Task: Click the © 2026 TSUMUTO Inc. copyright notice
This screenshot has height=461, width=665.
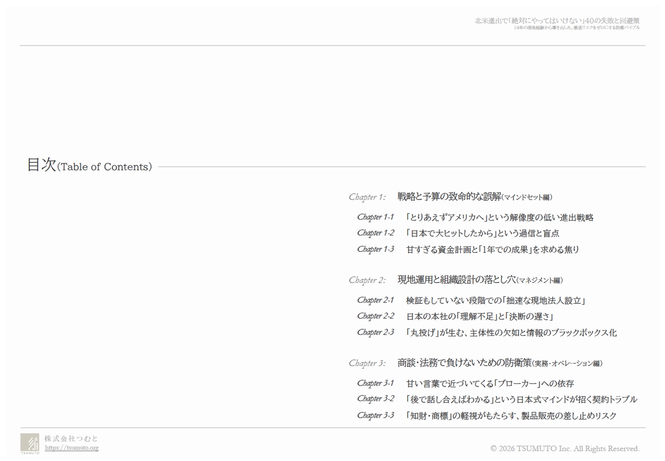Action: [x=565, y=448]
